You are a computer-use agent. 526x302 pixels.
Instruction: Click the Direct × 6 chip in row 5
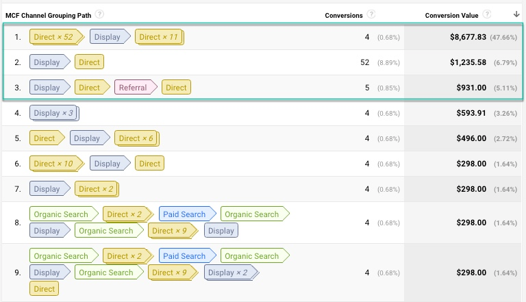pos(137,138)
